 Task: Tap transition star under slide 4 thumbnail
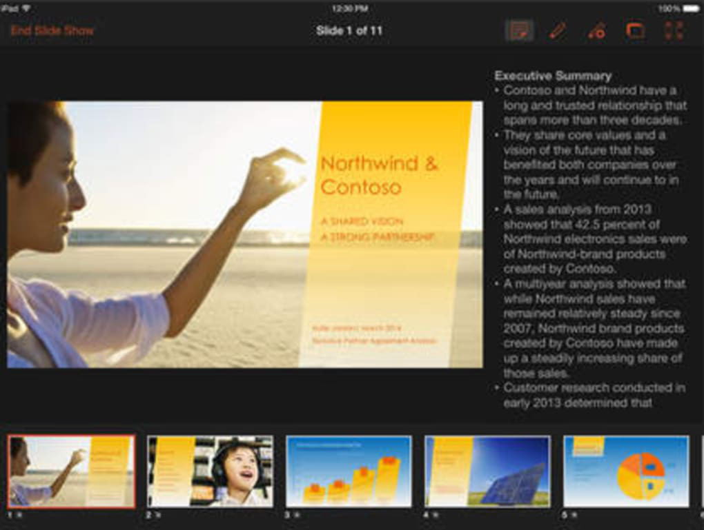click(x=436, y=516)
